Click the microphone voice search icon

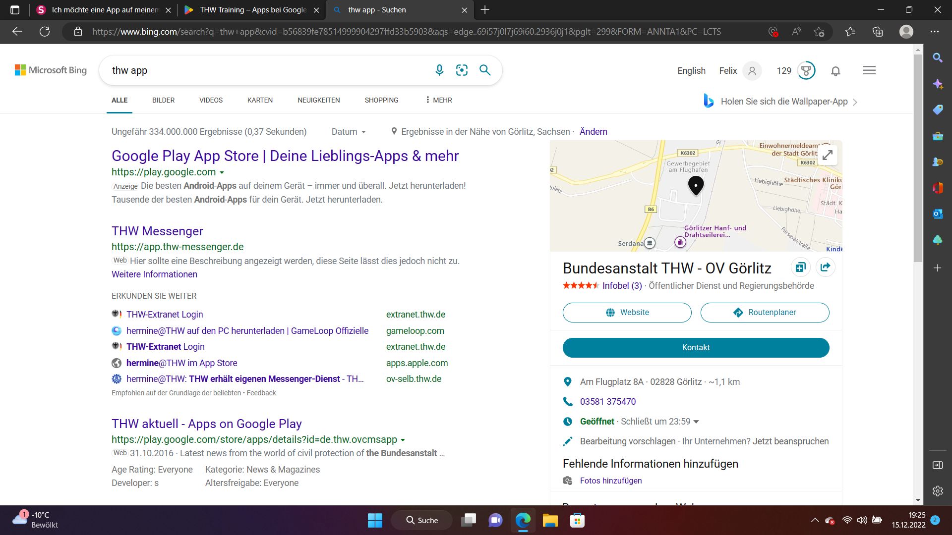coord(439,70)
